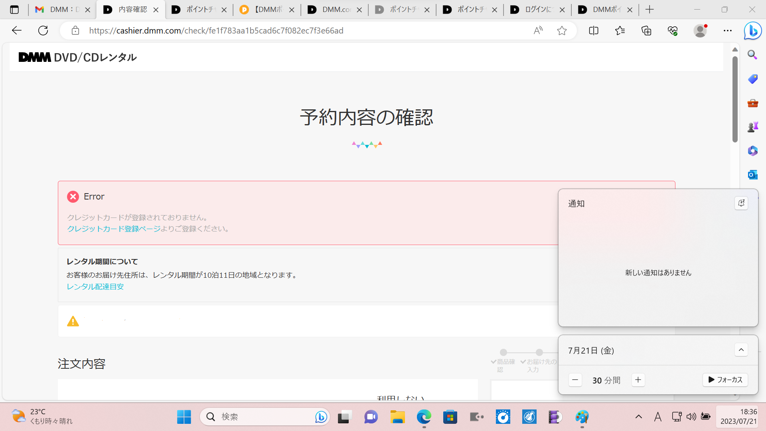Toggle the favorites star for this page

(x=562, y=30)
